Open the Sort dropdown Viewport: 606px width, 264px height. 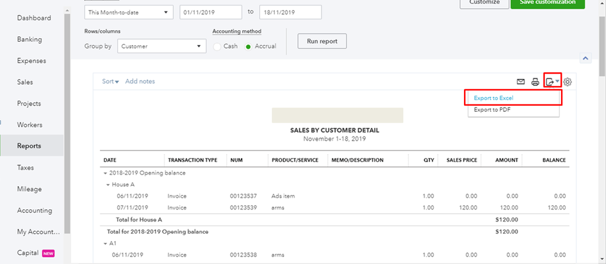(110, 81)
